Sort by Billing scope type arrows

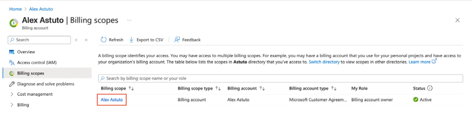(218, 88)
